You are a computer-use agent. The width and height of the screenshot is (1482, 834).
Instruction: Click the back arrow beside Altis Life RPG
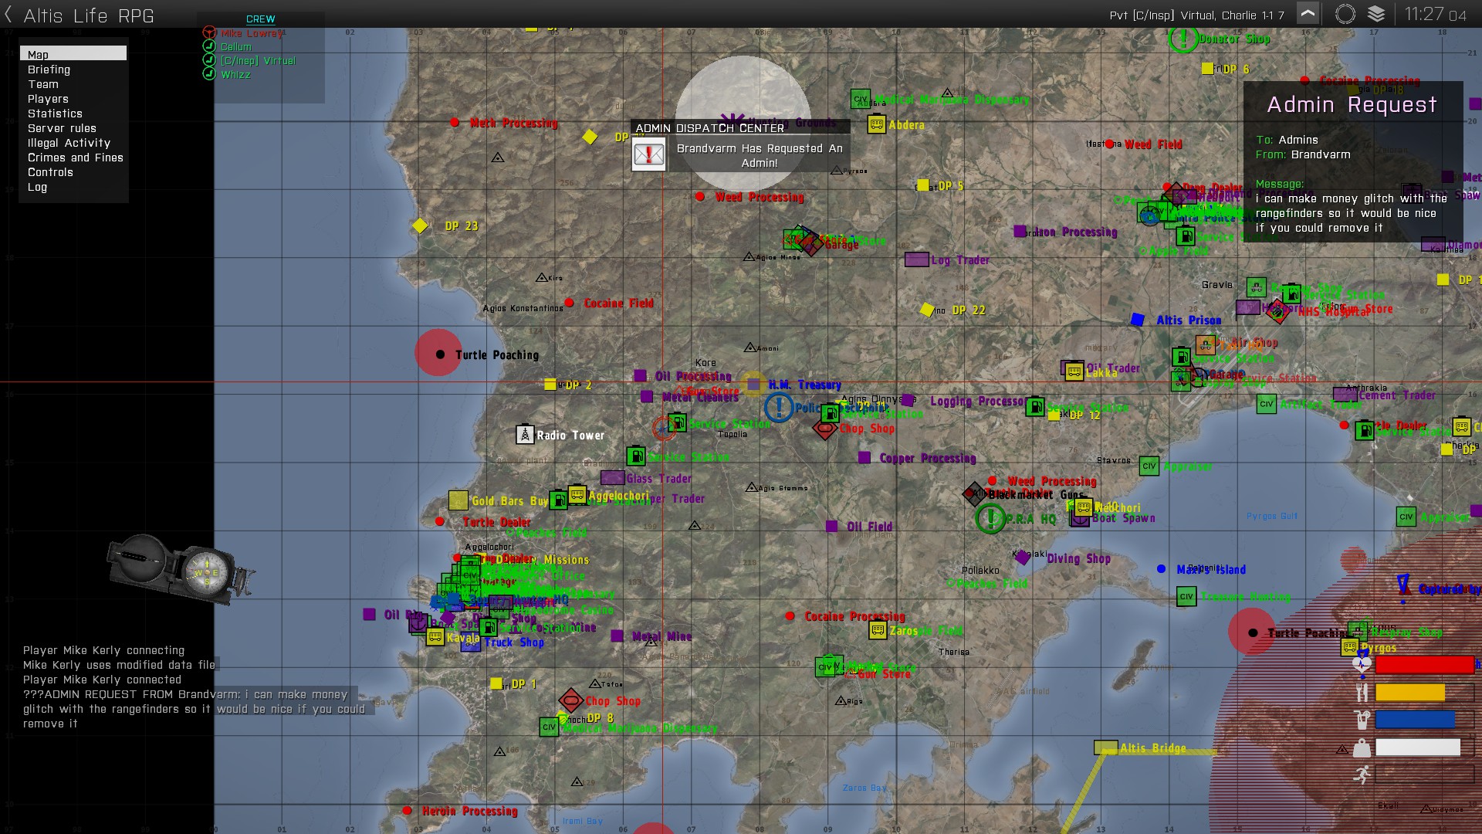(x=8, y=15)
